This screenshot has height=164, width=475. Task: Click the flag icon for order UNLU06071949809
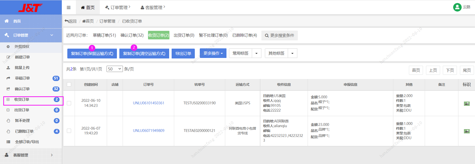coord(467,131)
